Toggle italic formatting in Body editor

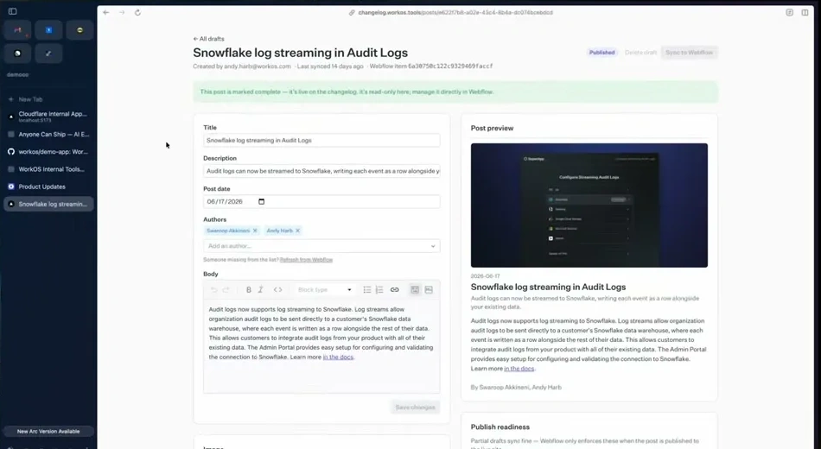pyautogui.click(x=260, y=289)
